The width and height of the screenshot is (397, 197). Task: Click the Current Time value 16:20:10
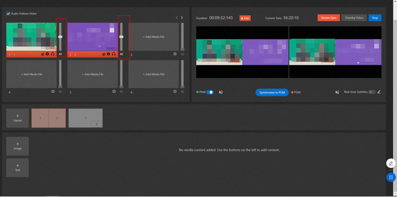click(291, 18)
